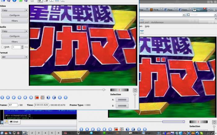This screenshot has height=135, width=217.
Task: Set marker B in the background Avidemux window
Action: (122, 129)
